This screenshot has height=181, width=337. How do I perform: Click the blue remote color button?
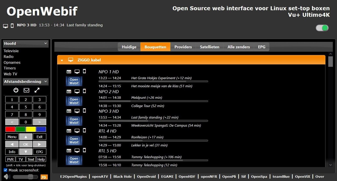coord(41,129)
